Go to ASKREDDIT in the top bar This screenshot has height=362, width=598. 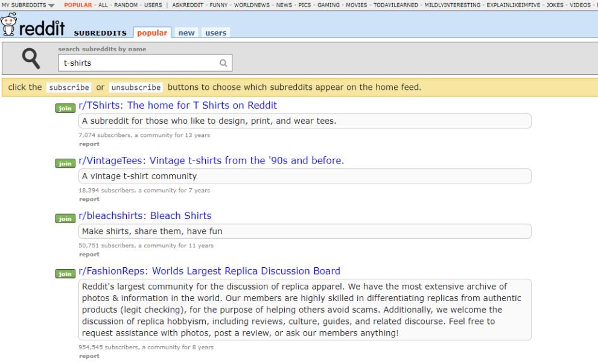click(x=188, y=5)
